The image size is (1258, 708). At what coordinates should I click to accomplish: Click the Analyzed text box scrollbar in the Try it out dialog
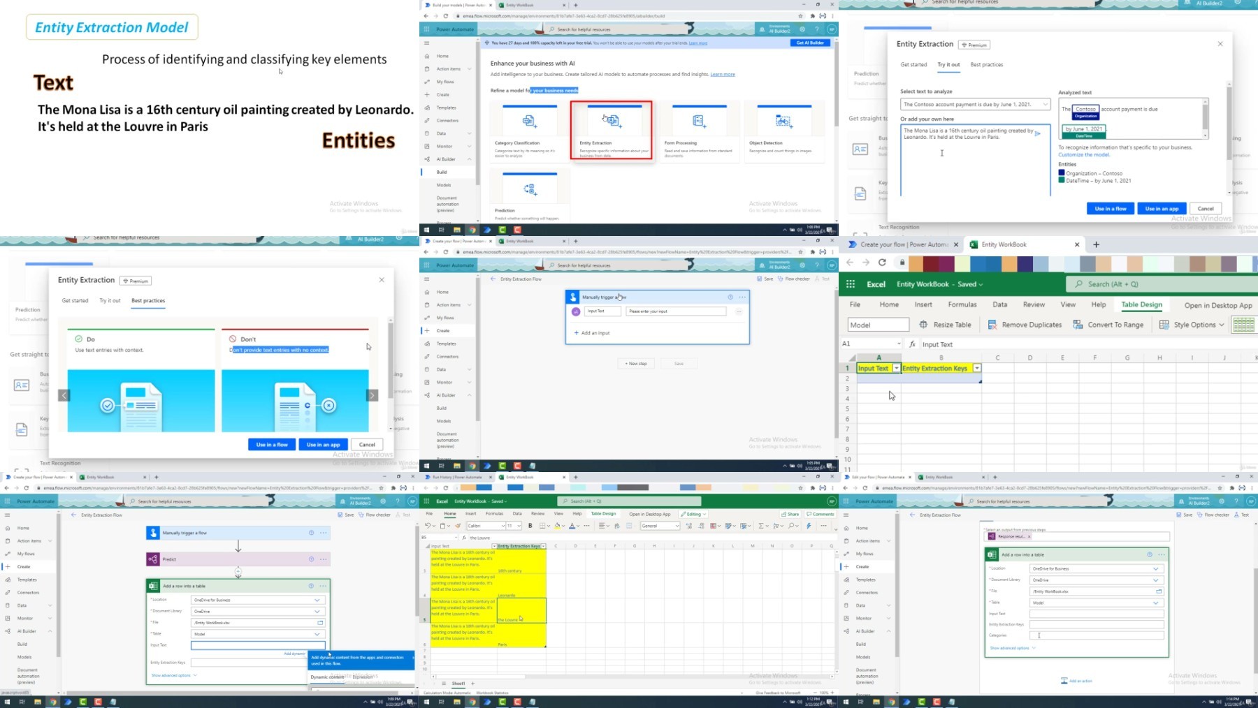click(x=1205, y=117)
